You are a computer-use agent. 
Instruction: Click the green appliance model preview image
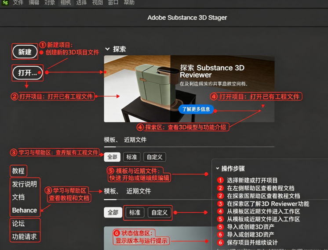[137, 89]
